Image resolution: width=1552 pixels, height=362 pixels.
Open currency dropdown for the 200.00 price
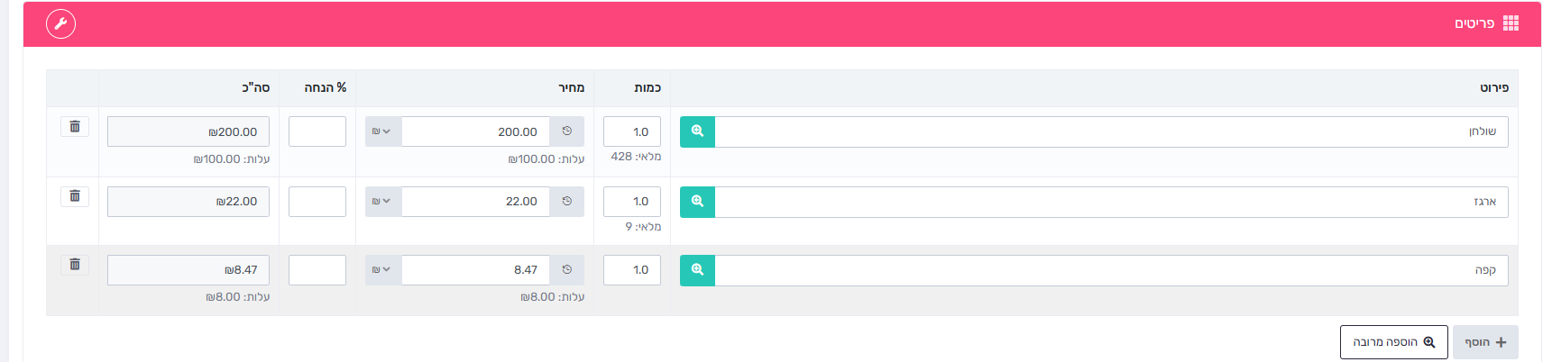point(383,131)
